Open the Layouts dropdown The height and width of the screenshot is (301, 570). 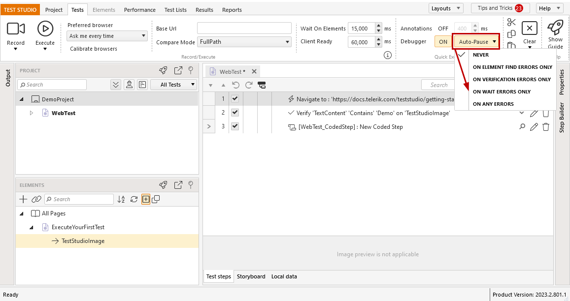[x=446, y=8]
